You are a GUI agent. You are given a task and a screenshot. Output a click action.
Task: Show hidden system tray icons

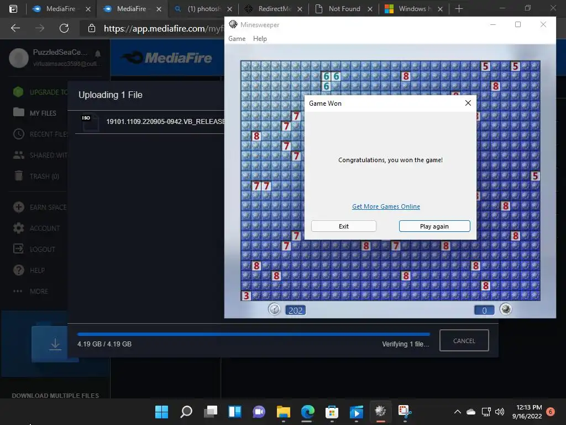pyautogui.click(x=457, y=412)
